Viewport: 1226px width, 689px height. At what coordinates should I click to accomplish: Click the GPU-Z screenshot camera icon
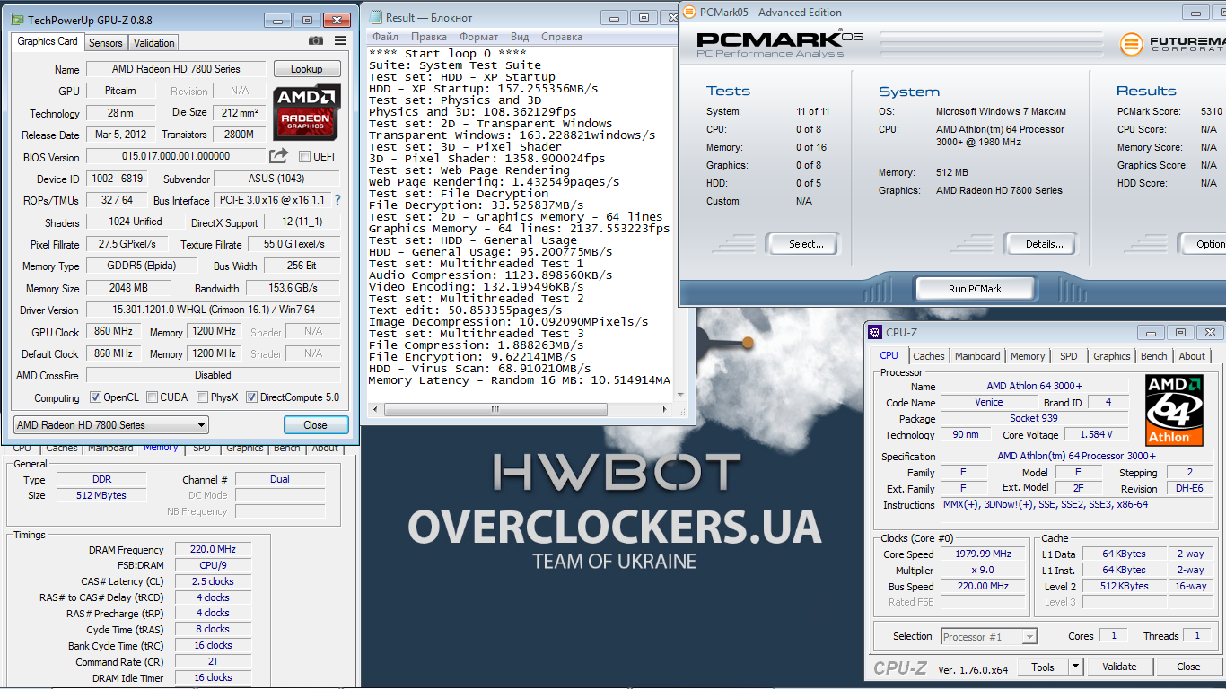point(316,40)
